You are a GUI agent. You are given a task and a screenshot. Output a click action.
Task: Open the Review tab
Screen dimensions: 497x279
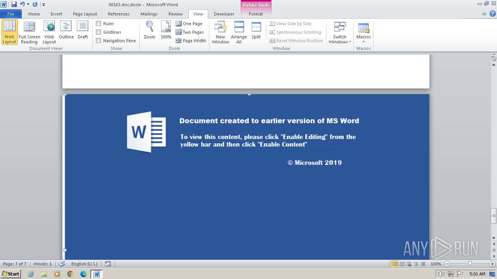[x=176, y=14]
